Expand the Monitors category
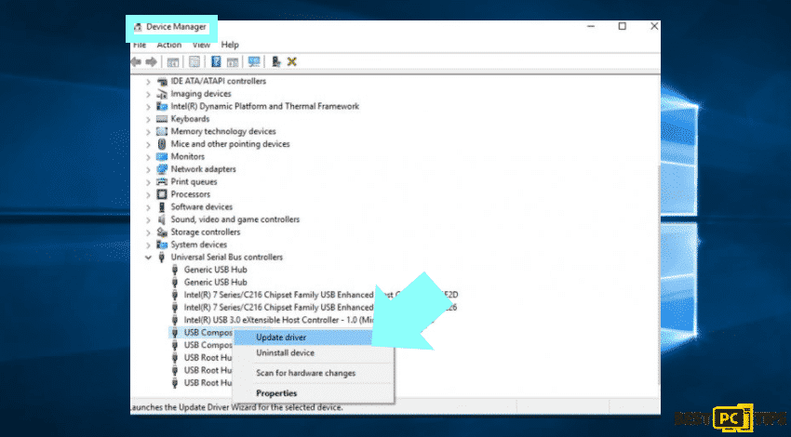791x437 pixels. (148, 157)
